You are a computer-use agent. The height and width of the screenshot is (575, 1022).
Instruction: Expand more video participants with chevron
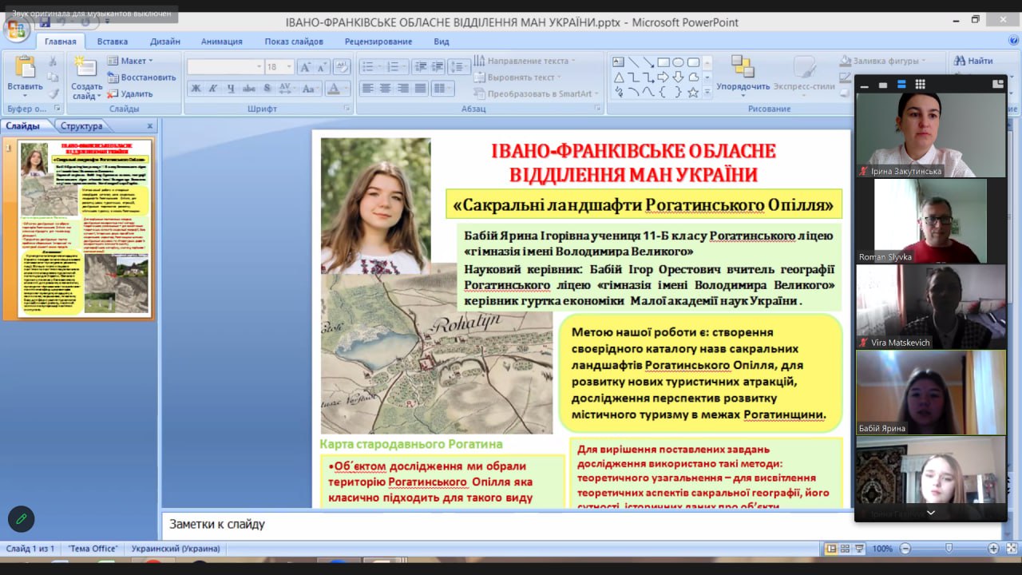pos(930,512)
